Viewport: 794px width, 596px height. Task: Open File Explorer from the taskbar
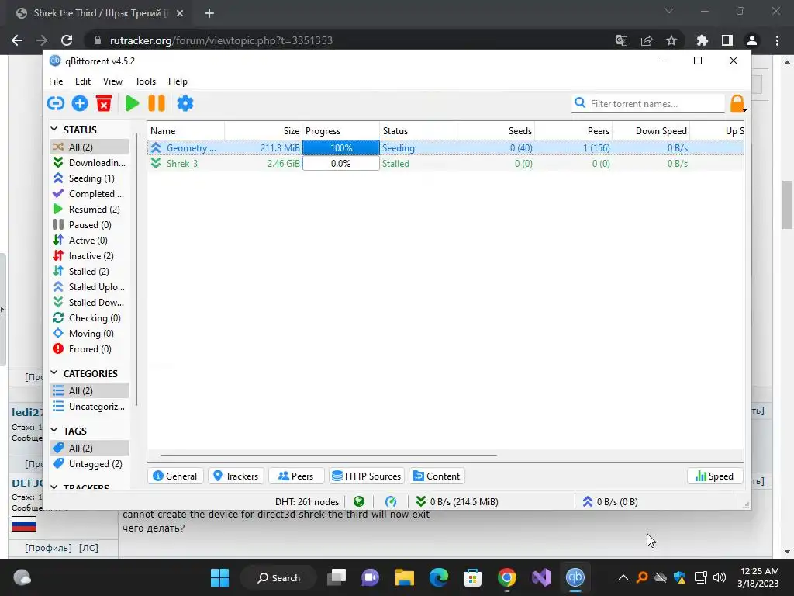point(405,577)
